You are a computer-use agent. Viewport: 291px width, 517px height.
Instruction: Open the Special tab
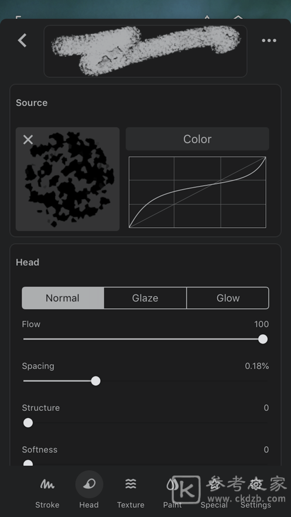click(x=214, y=505)
